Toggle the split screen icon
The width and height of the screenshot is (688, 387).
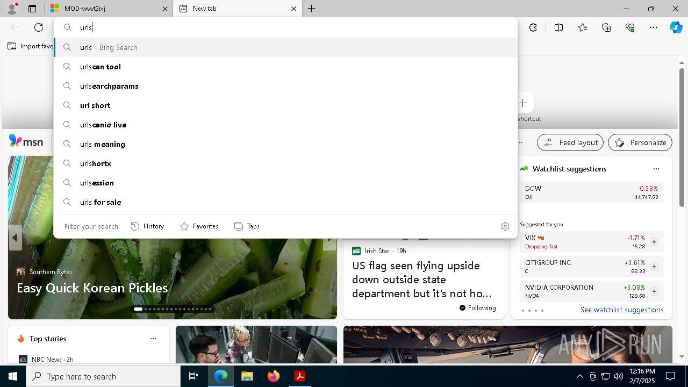558,27
